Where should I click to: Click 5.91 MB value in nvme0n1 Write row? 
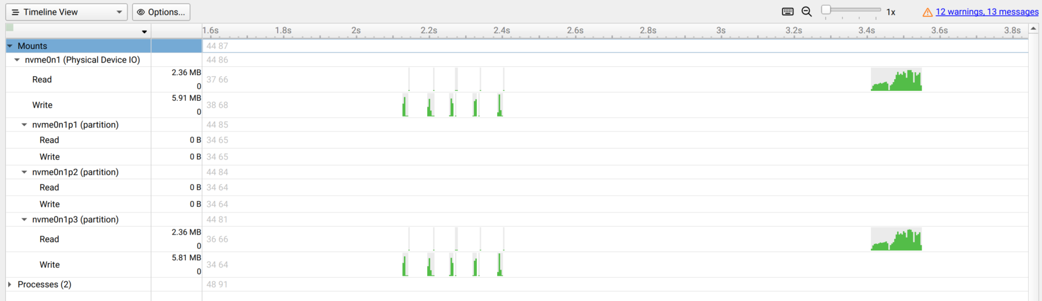click(186, 98)
